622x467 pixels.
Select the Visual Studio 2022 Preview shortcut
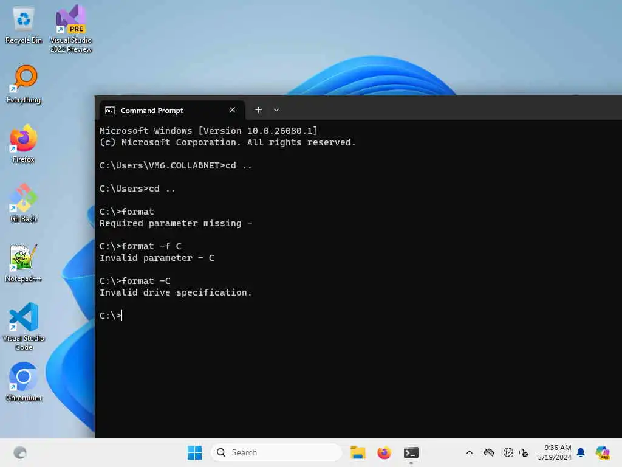(x=71, y=29)
